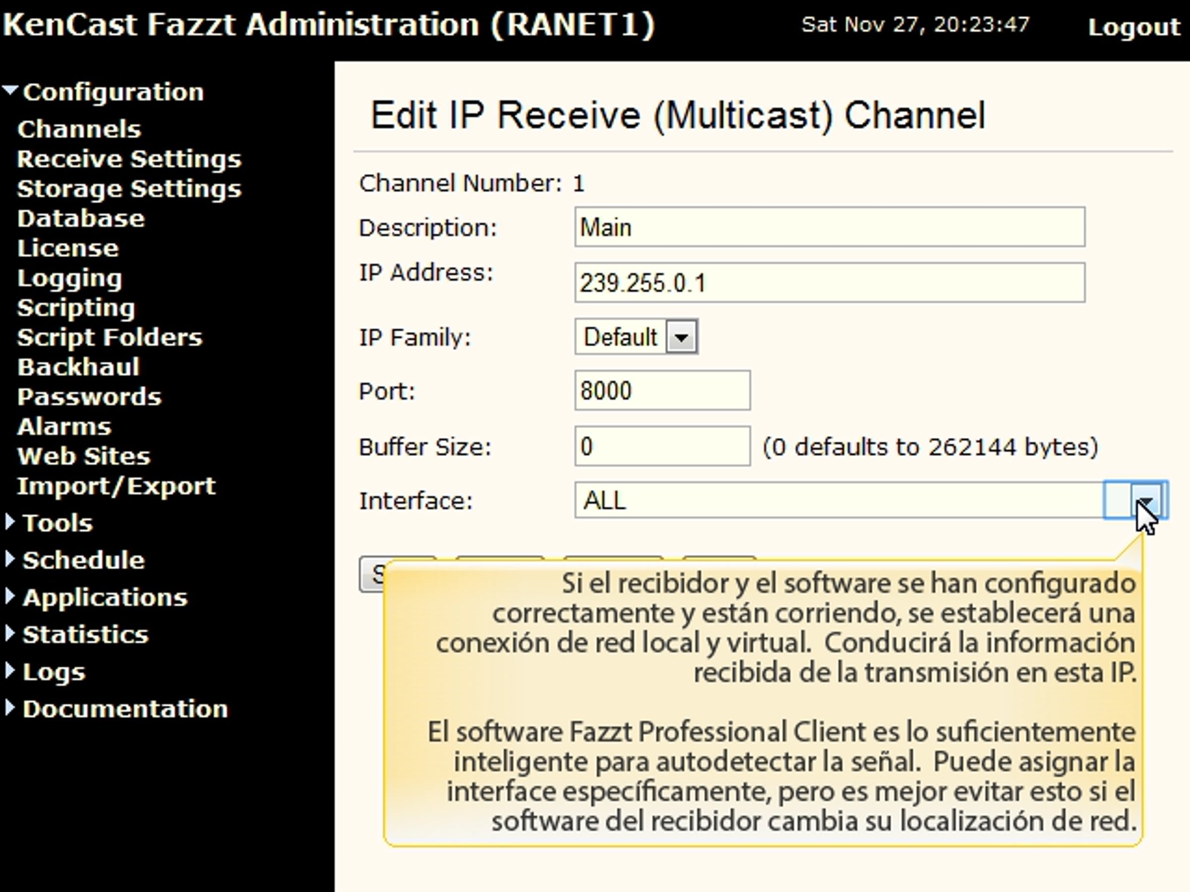Open the IP Family dropdown
The image size is (1190, 892).
click(x=637, y=337)
